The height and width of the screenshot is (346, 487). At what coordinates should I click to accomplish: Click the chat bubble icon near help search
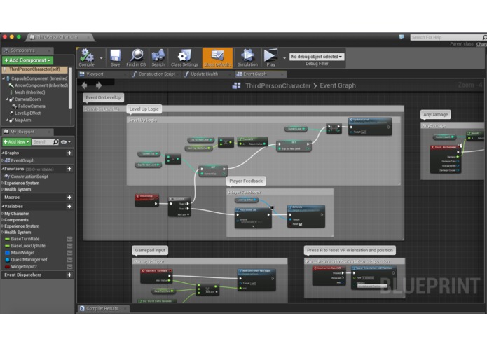(402, 37)
